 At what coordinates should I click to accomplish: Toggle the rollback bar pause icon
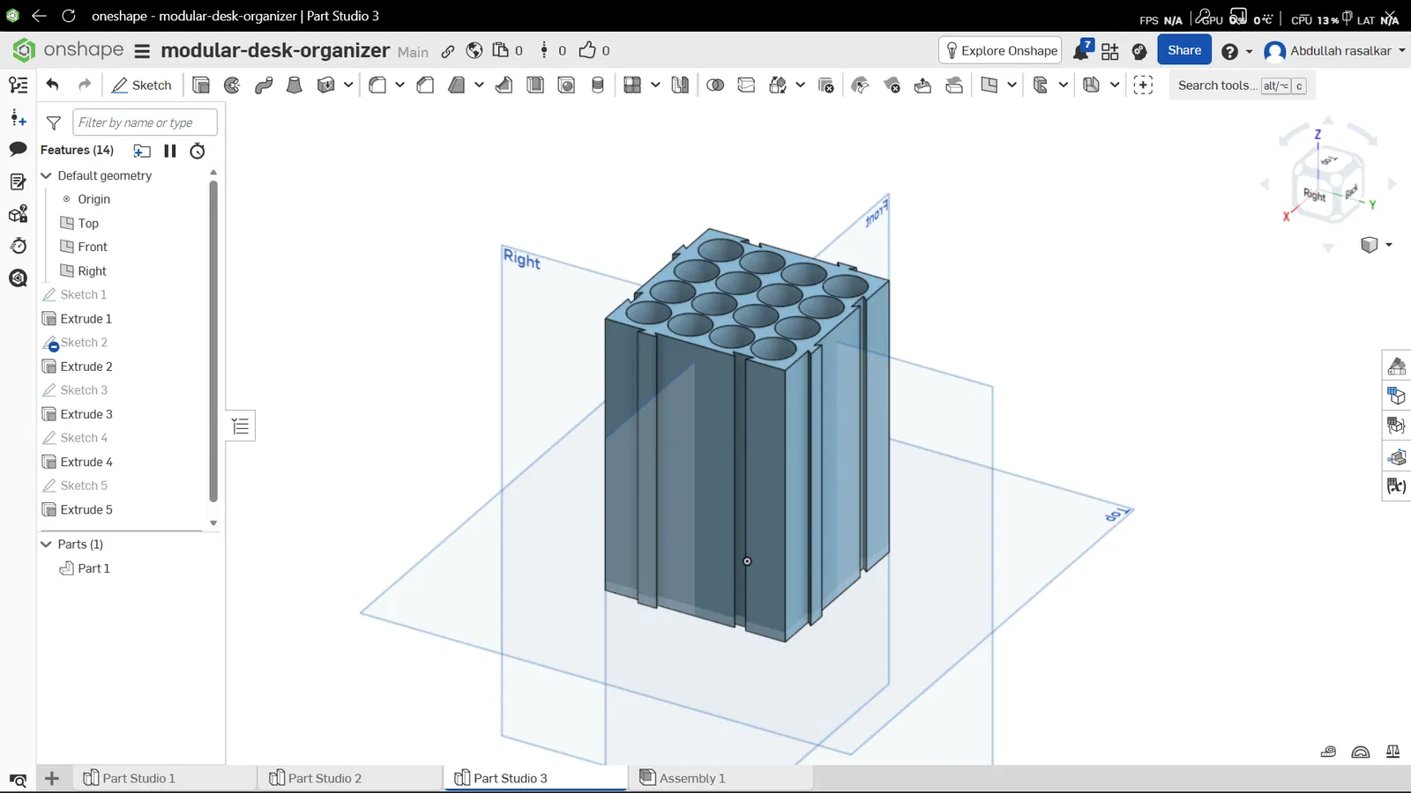click(x=170, y=151)
